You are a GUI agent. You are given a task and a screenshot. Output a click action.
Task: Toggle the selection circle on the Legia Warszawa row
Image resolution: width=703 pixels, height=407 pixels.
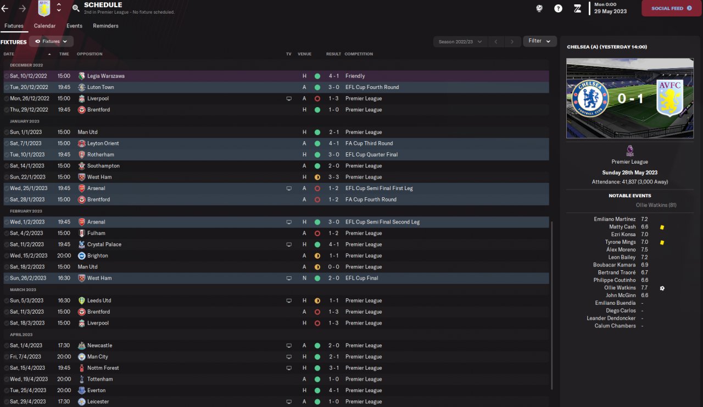(x=6, y=76)
